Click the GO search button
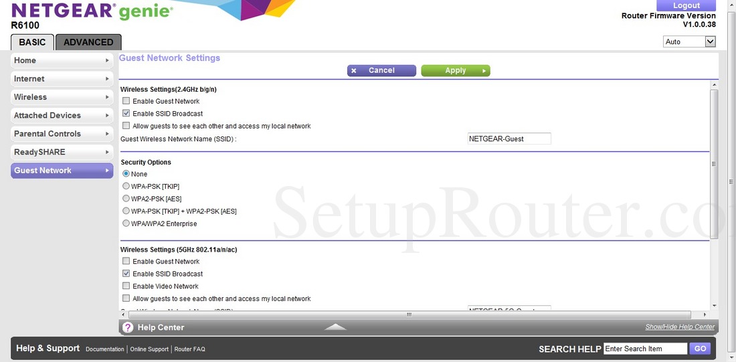 coord(700,349)
